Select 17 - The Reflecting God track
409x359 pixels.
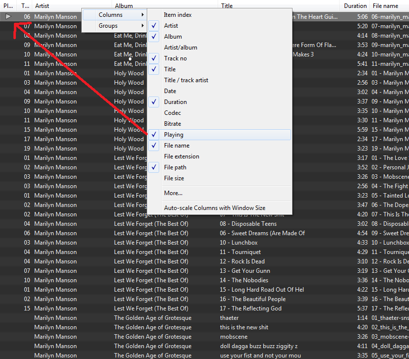tap(251, 308)
